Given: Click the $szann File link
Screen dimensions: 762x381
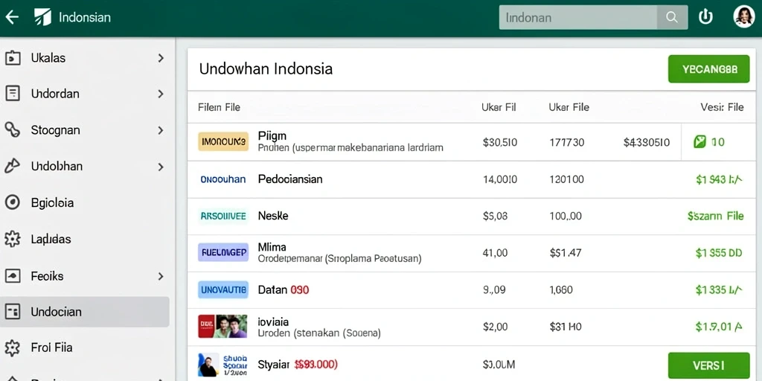Looking at the screenshot, I should [x=715, y=217].
